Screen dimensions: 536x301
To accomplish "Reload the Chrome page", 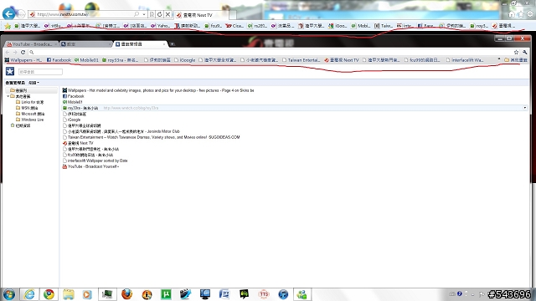I will [23, 52].
